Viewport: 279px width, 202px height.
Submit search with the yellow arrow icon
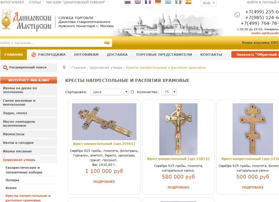click(x=107, y=43)
